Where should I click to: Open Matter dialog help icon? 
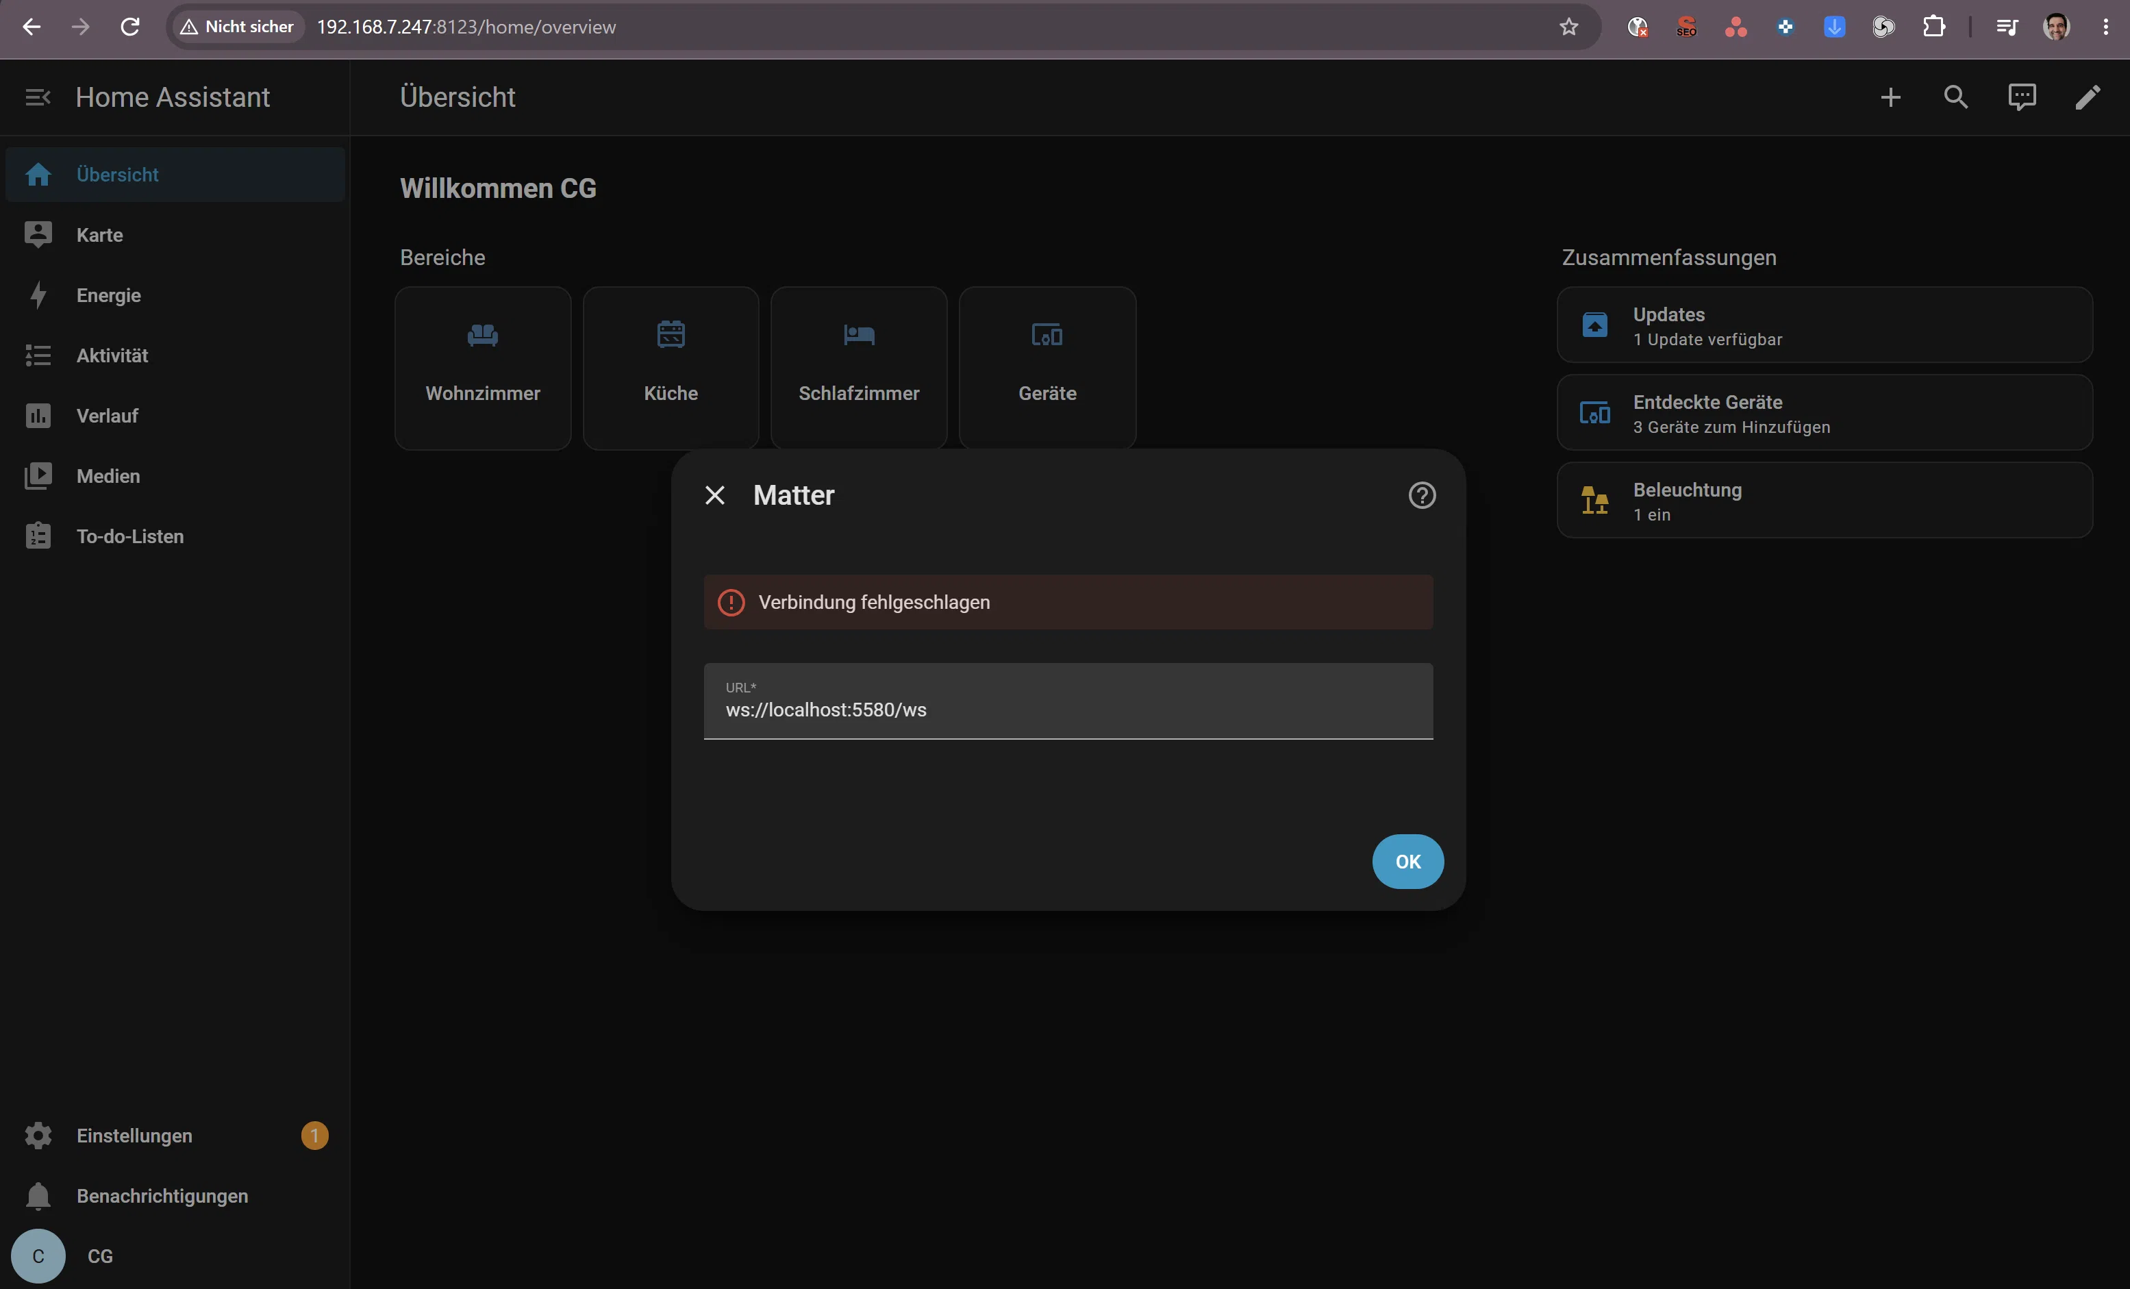click(1422, 495)
